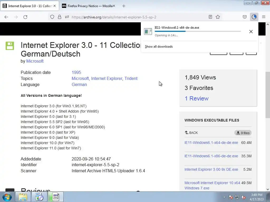Click the download progress bar
This screenshot has width=270, height=202.
(198, 31)
